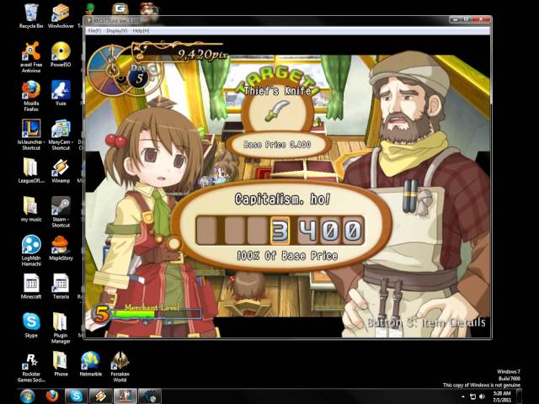Viewport: 539px width, 404px height.
Task: Open the Recycle Bin desktop icon
Action: click(31, 16)
